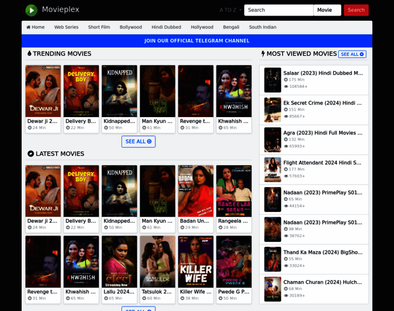Click the Search input field

pyautogui.click(x=279, y=10)
